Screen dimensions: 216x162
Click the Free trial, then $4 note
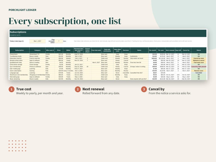139,63
